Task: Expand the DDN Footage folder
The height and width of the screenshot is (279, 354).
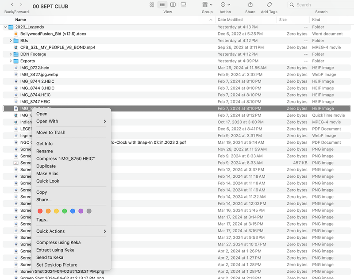Action: pyautogui.click(x=11, y=54)
